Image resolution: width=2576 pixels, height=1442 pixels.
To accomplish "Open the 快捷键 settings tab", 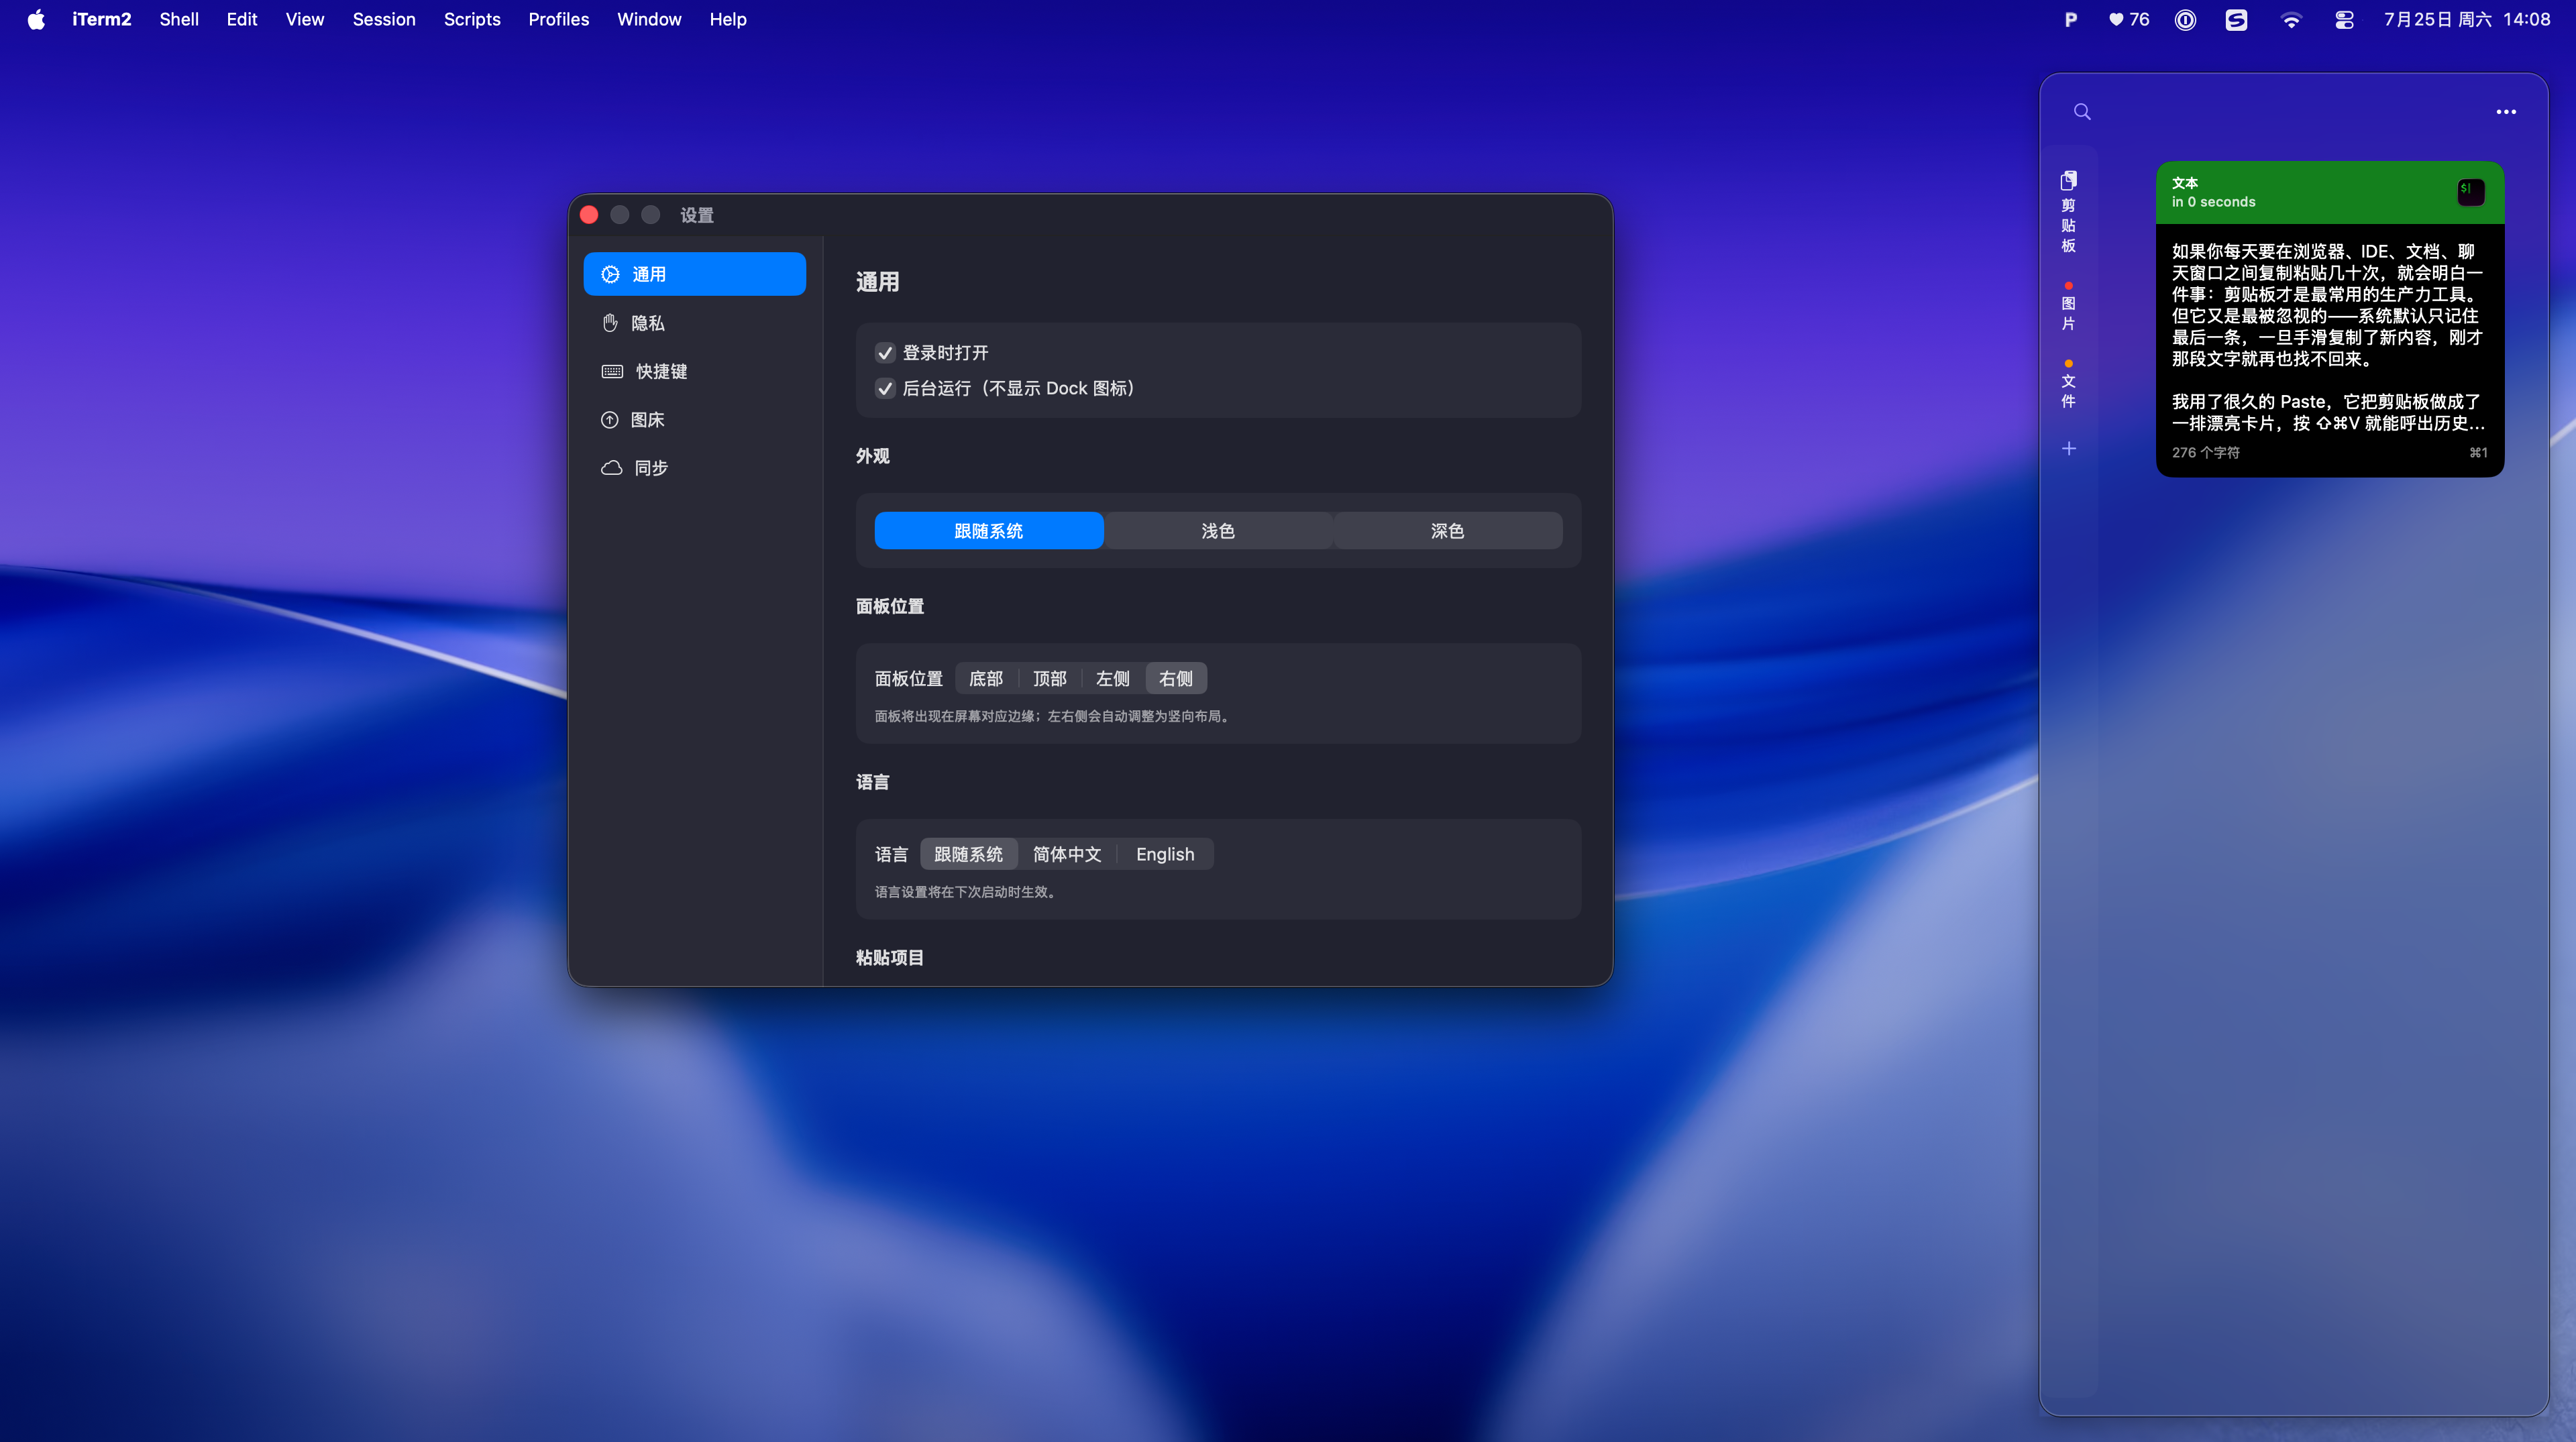I will point(694,371).
